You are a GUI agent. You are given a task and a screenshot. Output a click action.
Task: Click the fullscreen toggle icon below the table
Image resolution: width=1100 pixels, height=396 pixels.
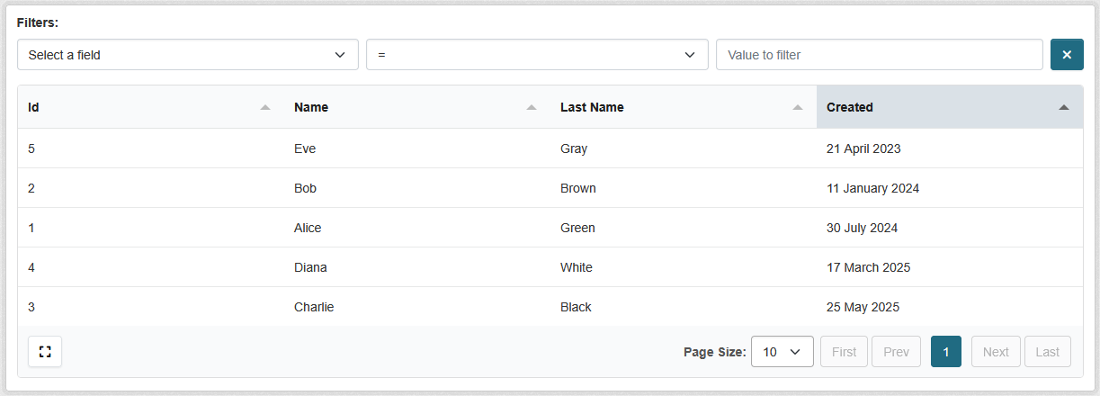click(45, 352)
